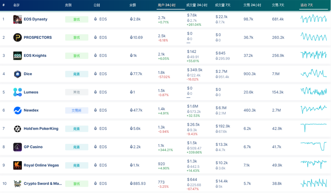Sort by 交易 24小时 column
The image size is (331, 194).
point(252,5)
